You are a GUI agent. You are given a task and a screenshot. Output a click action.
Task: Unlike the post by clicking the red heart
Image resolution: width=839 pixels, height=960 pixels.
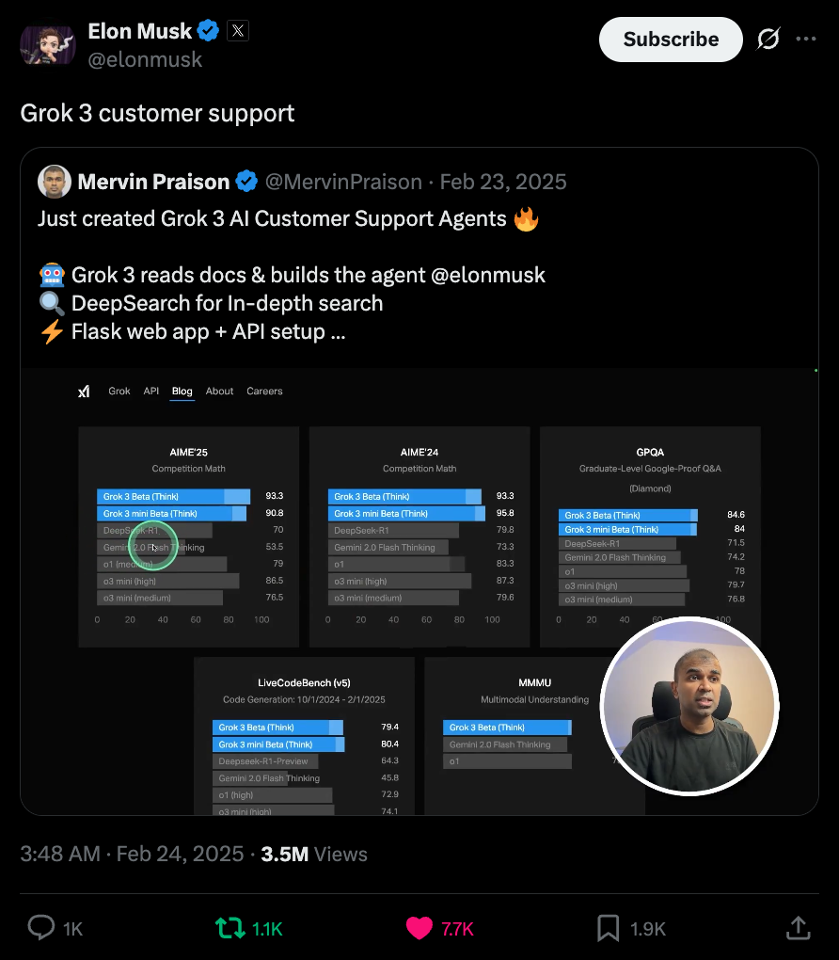[419, 928]
